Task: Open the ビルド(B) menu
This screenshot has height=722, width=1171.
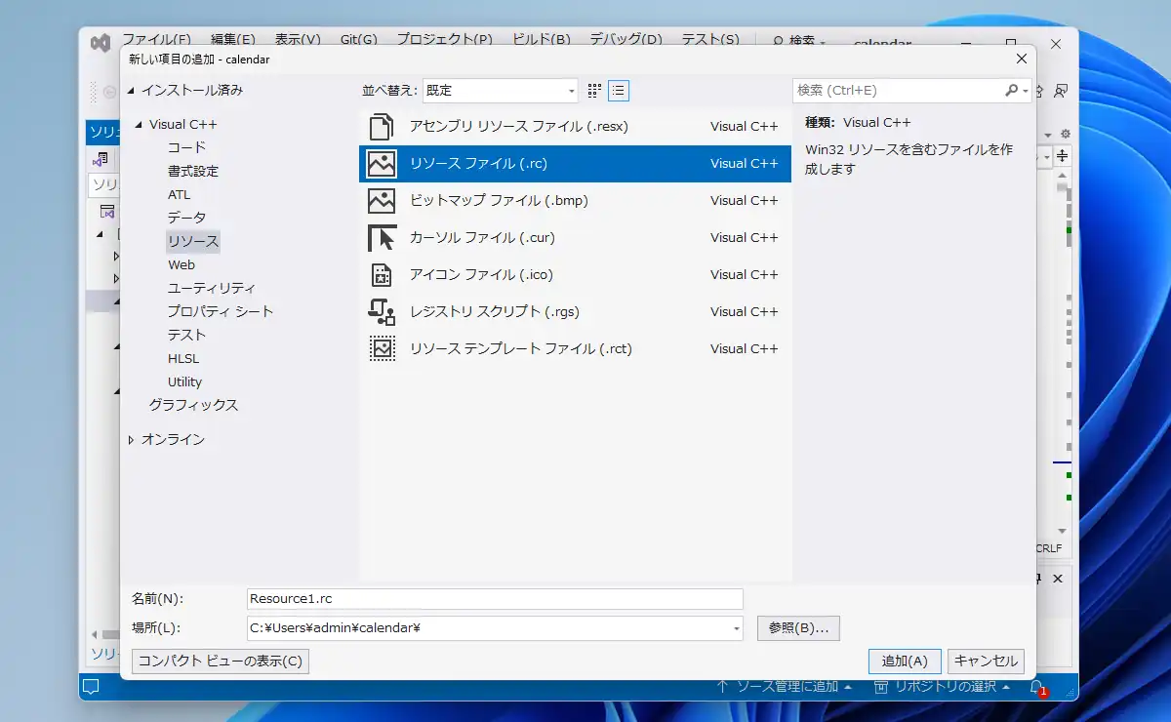Action: 542,40
